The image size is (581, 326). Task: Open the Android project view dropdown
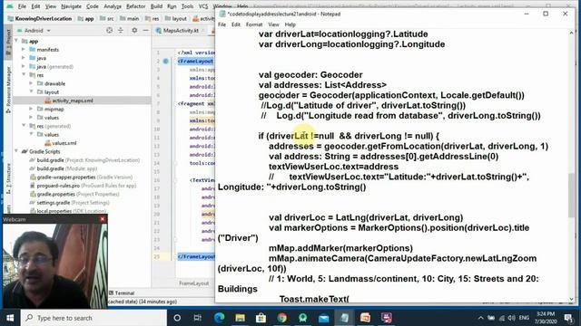[37, 30]
